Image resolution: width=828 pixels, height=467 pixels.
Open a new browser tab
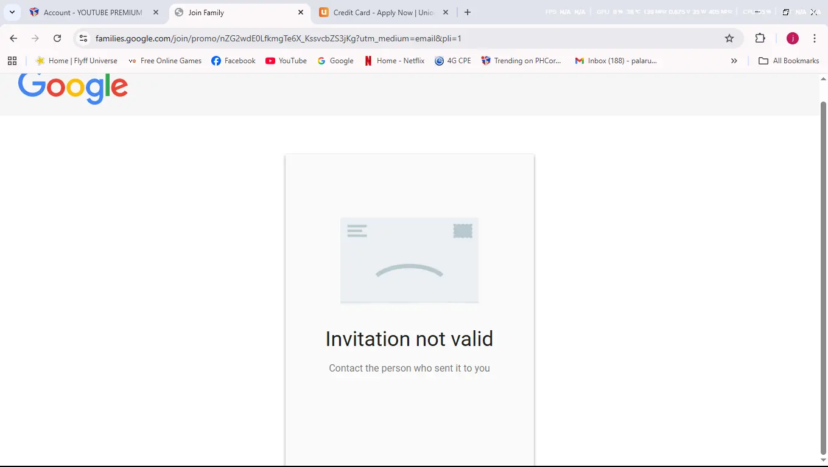pyautogui.click(x=468, y=12)
